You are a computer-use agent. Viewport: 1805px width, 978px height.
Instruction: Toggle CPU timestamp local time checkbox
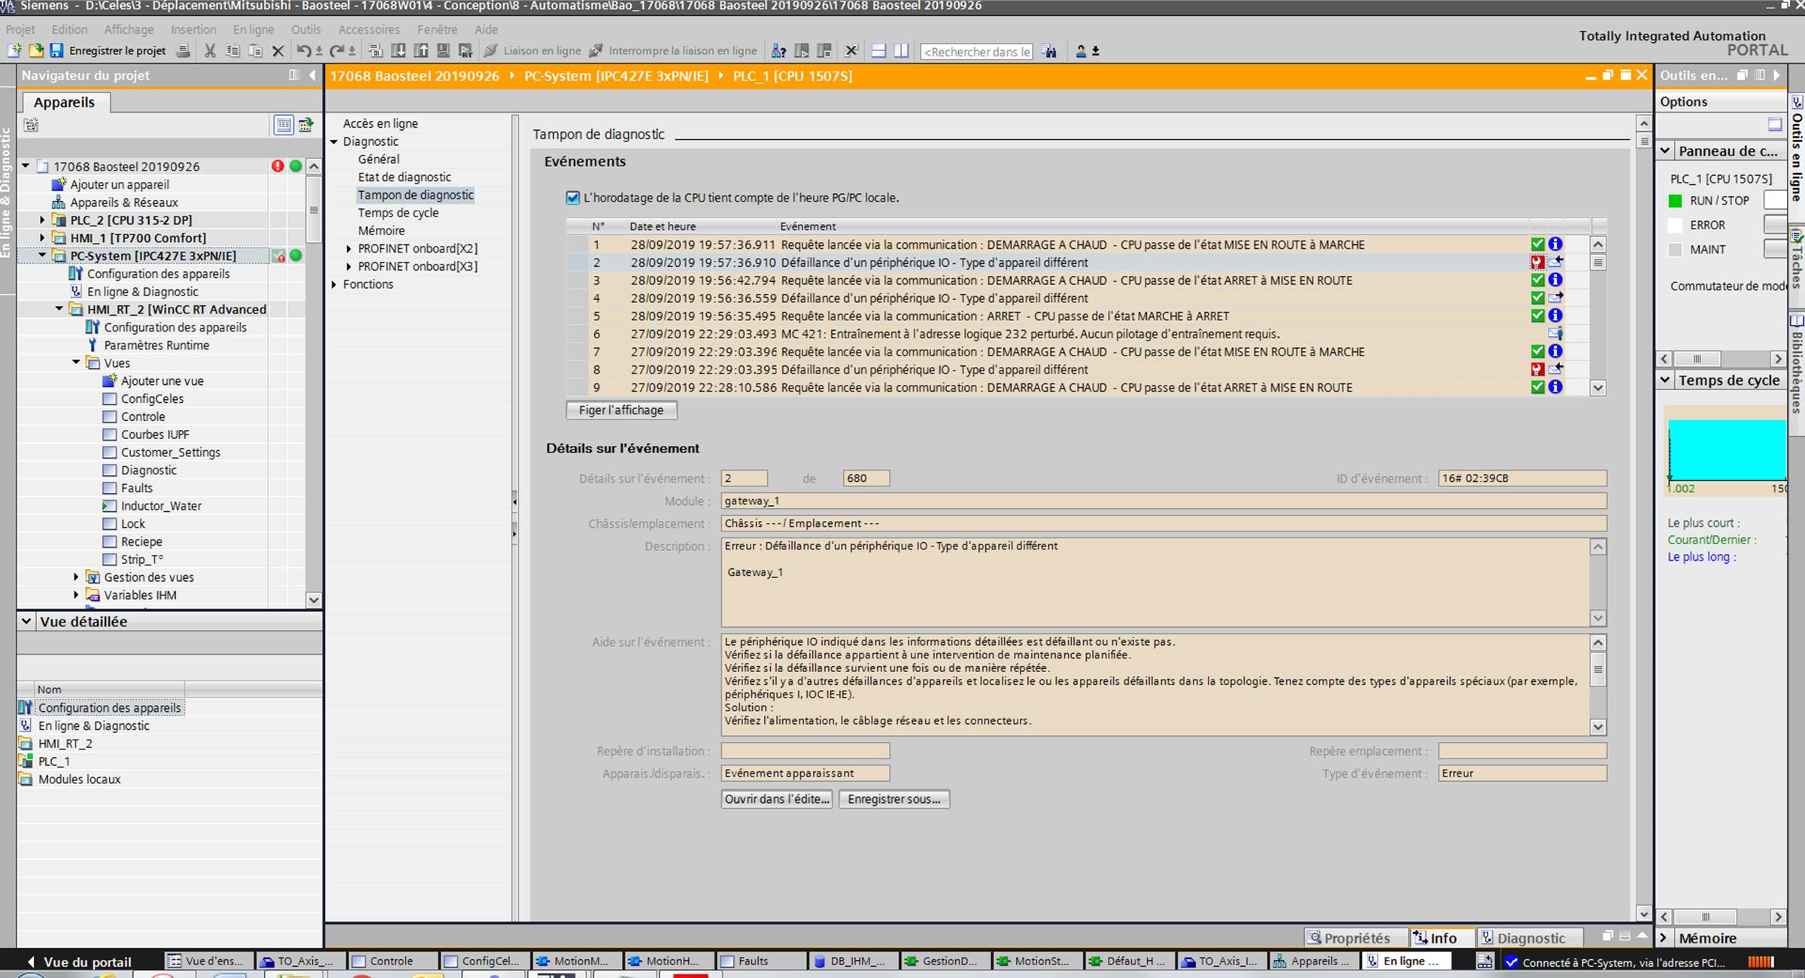573,198
